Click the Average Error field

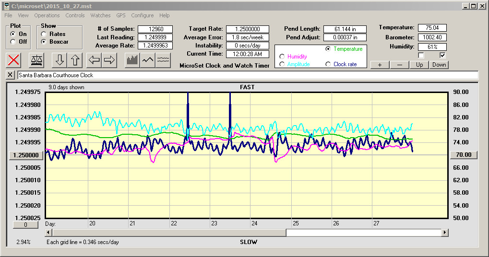tap(248, 37)
